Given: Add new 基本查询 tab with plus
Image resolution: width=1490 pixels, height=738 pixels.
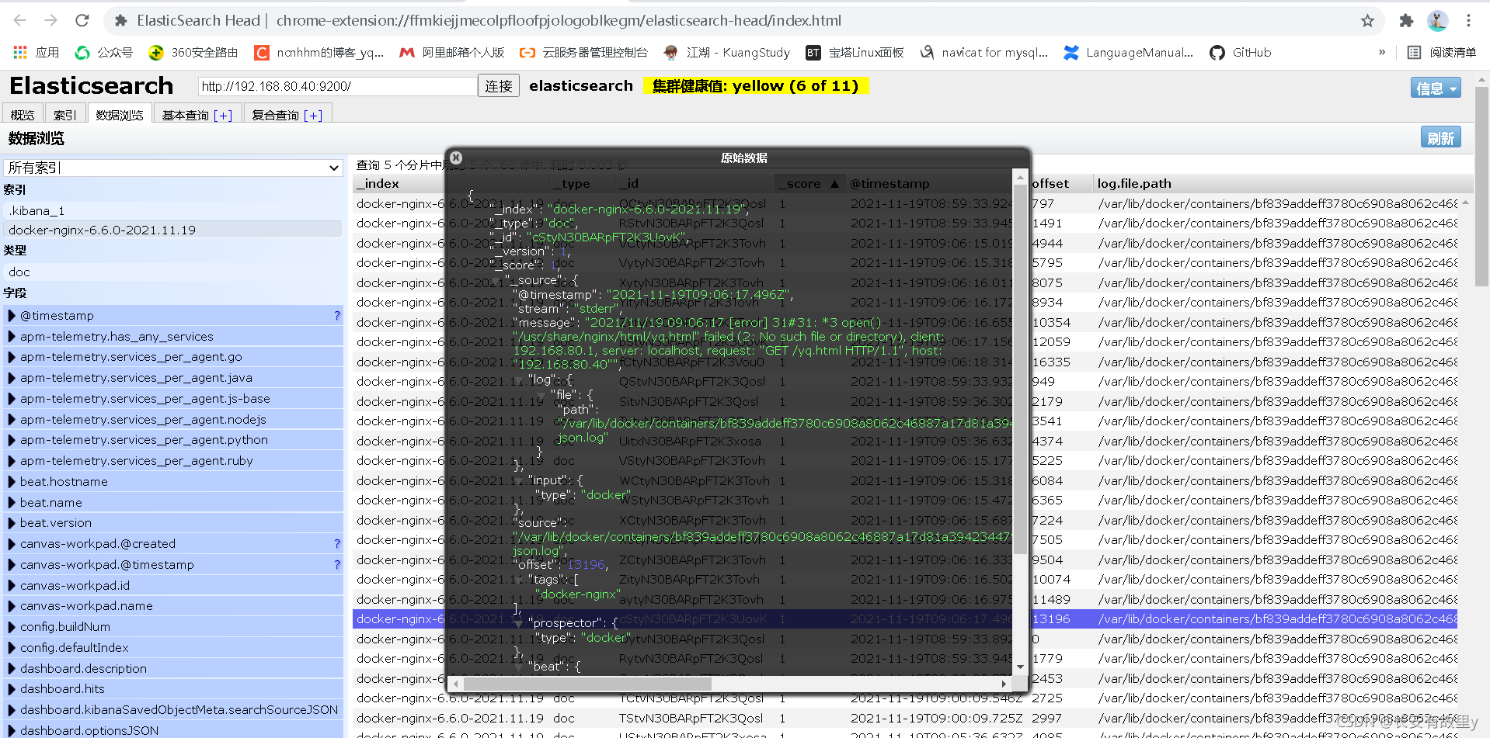Looking at the screenshot, I should click(223, 115).
